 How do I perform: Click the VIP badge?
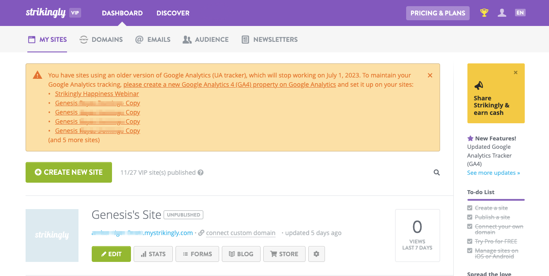pyautogui.click(x=75, y=13)
